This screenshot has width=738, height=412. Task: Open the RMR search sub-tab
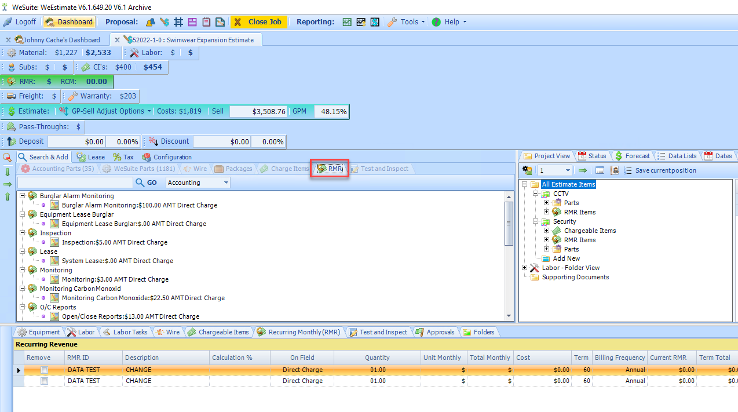click(x=330, y=169)
